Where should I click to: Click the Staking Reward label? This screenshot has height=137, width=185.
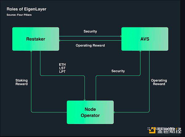(22, 82)
